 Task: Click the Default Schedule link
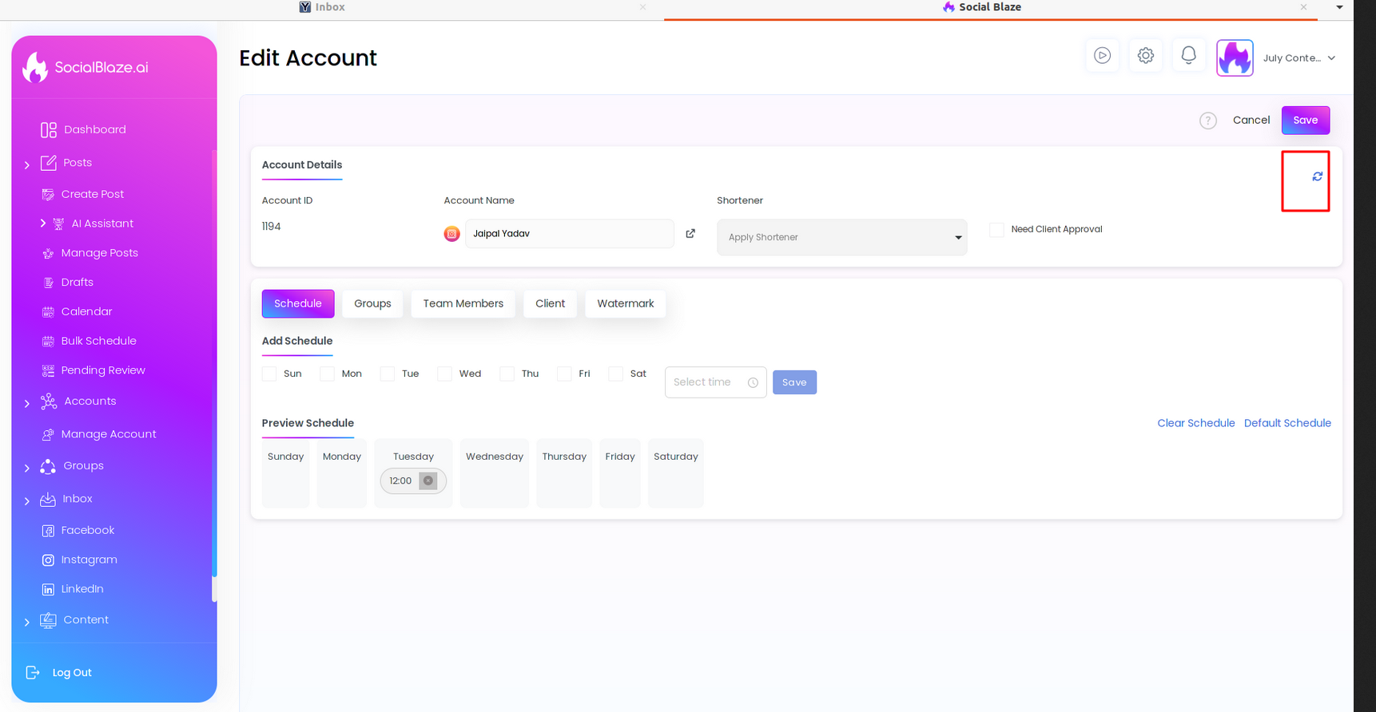(1287, 423)
